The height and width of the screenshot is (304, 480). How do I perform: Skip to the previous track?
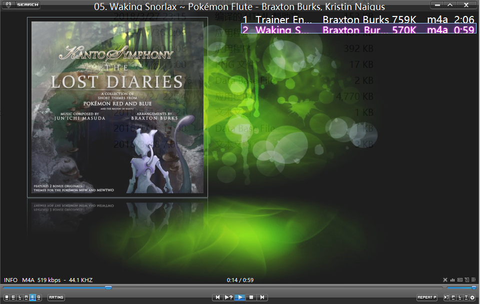tap(217, 298)
